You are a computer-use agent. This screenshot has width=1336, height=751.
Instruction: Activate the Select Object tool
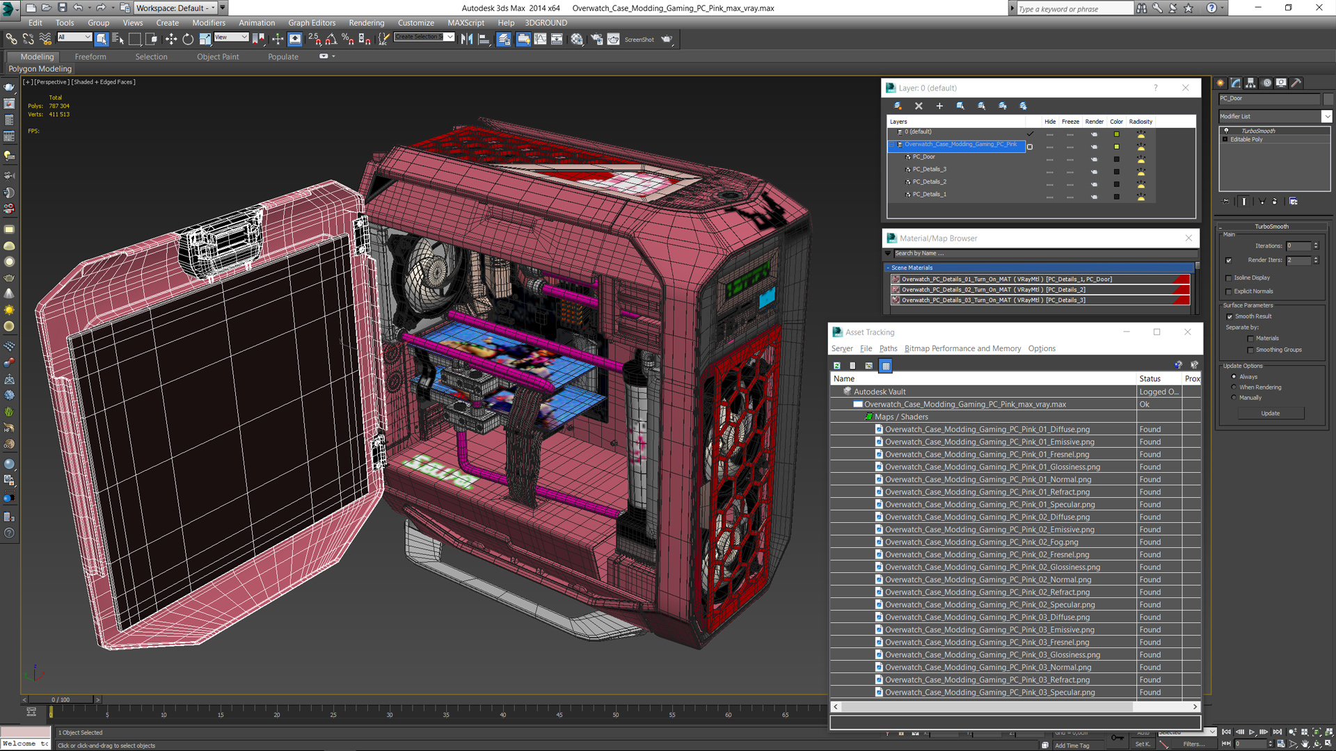(102, 39)
